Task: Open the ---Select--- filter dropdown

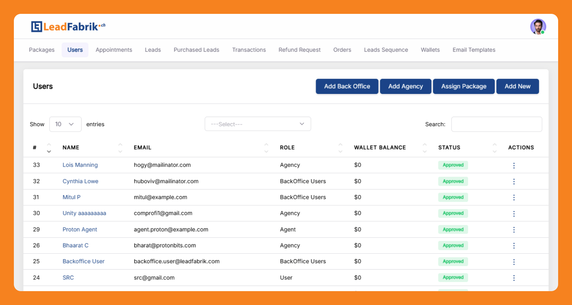Action: pyautogui.click(x=258, y=124)
